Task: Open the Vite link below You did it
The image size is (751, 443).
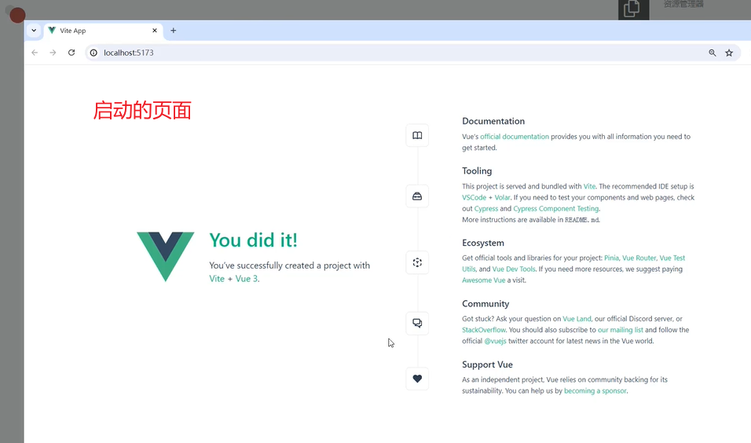Action: pyautogui.click(x=217, y=279)
